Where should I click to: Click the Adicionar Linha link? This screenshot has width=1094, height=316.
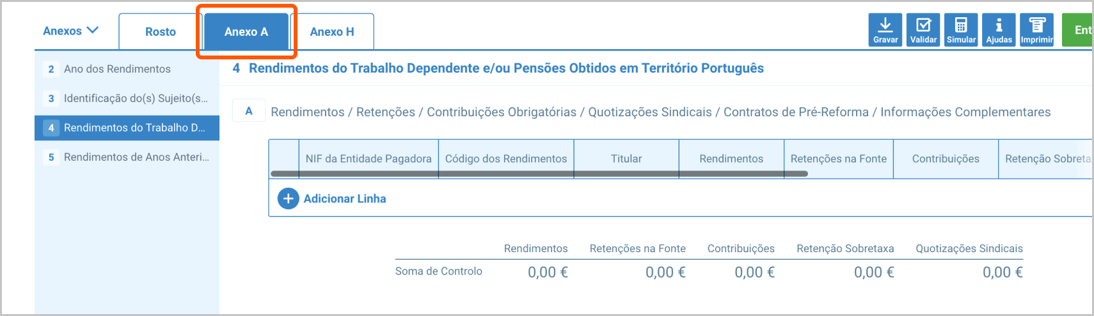tap(344, 199)
